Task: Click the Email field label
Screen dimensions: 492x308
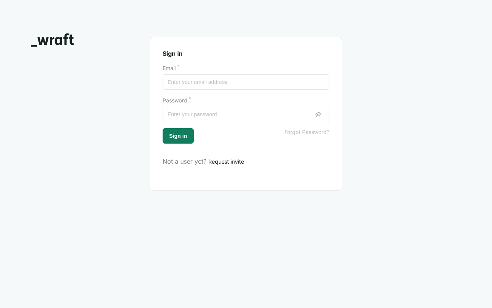Action: (169, 68)
